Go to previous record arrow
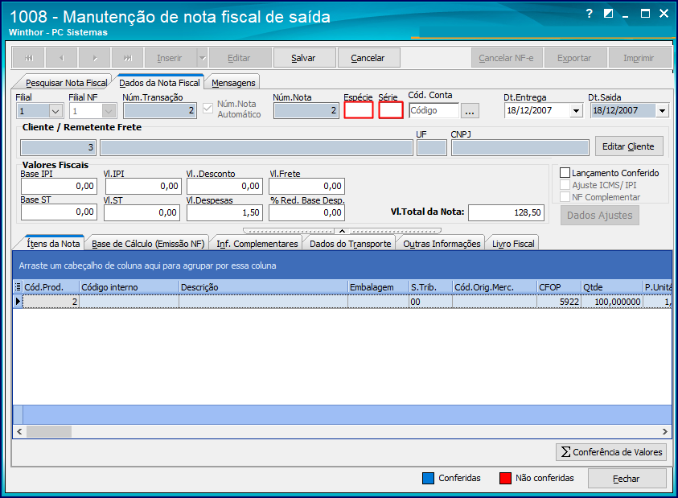 (x=61, y=58)
